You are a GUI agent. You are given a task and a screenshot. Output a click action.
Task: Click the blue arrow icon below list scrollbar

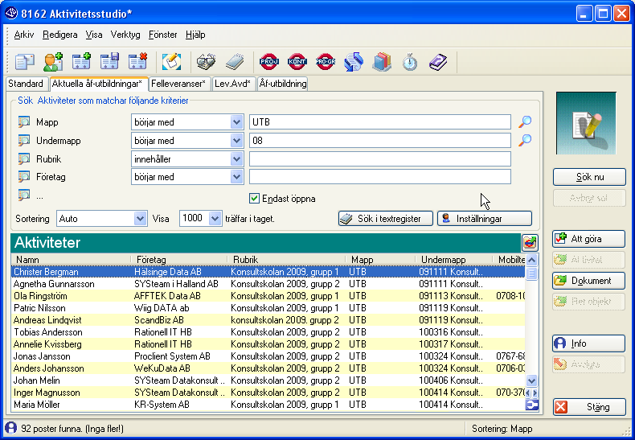click(x=531, y=405)
